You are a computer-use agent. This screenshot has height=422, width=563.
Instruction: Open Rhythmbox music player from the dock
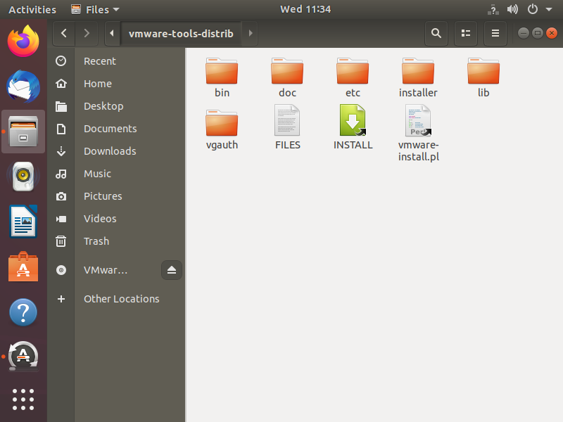coord(23,177)
